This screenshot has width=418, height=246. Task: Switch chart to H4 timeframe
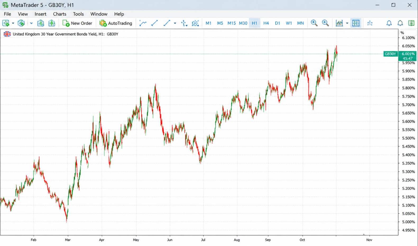click(x=266, y=23)
